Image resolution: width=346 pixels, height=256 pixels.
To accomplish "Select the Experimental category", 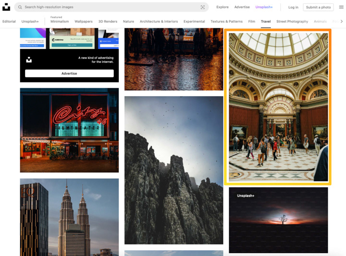I will 194,22.
